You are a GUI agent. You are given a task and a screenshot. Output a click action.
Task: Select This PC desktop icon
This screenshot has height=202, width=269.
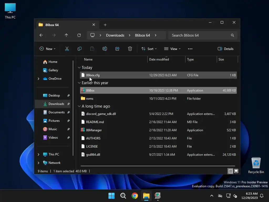(x=10, y=11)
